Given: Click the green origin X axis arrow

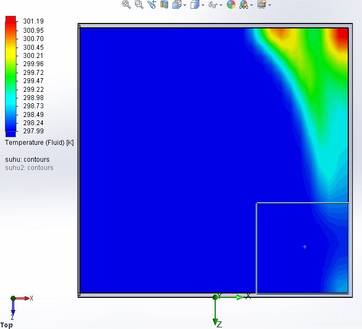Looking at the screenshot, I should [231, 297].
